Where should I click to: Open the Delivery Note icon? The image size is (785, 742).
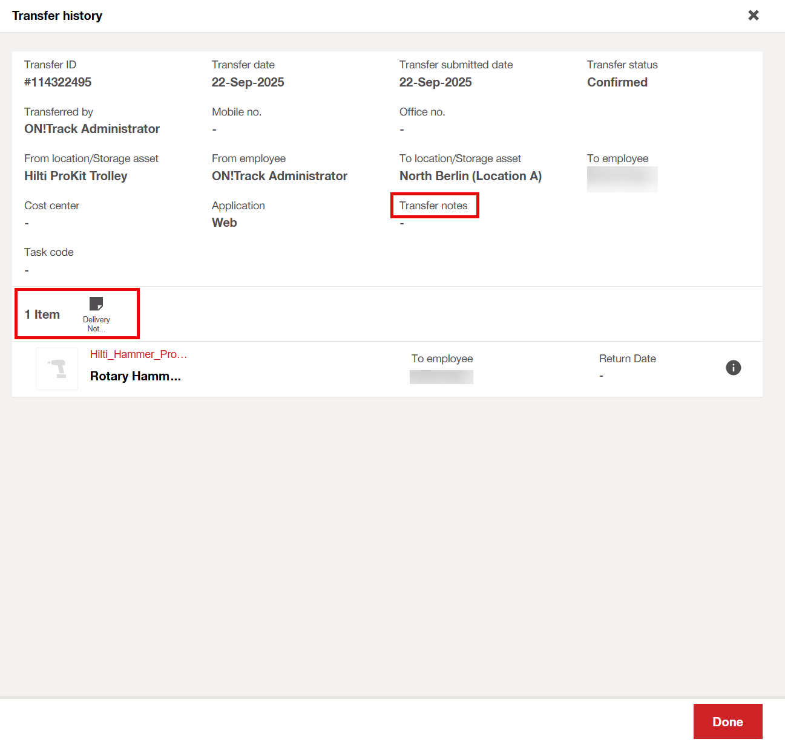(x=96, y=304)
